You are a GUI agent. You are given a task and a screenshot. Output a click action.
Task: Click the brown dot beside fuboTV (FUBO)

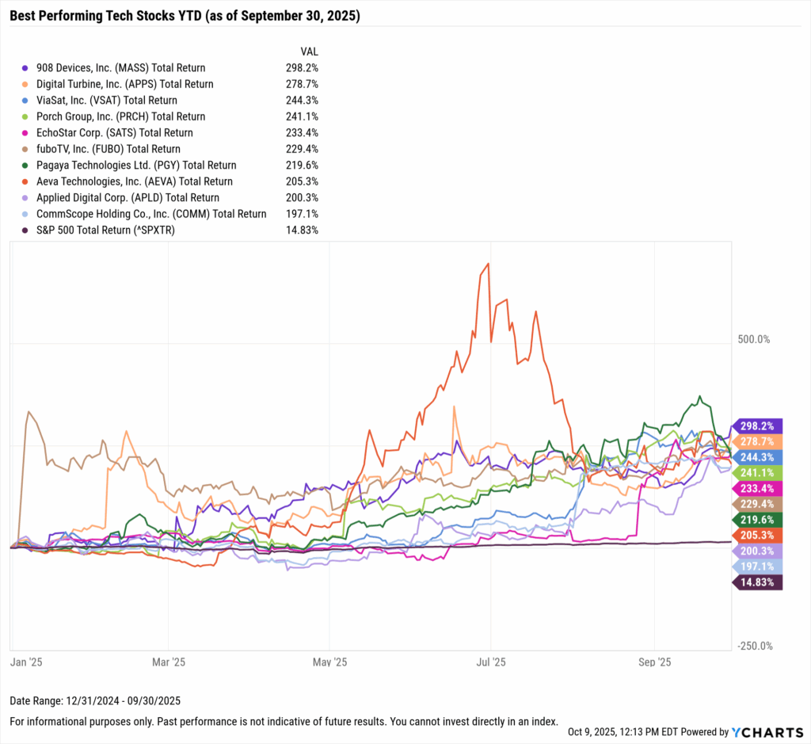coord(27,149)
